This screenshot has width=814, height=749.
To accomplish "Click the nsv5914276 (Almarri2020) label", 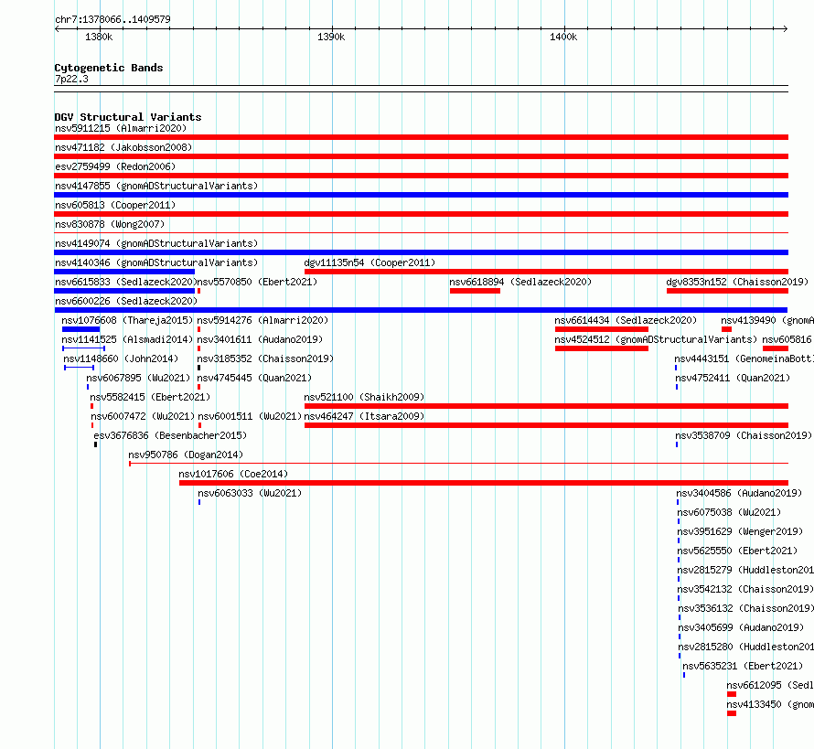I will point(262,320).
